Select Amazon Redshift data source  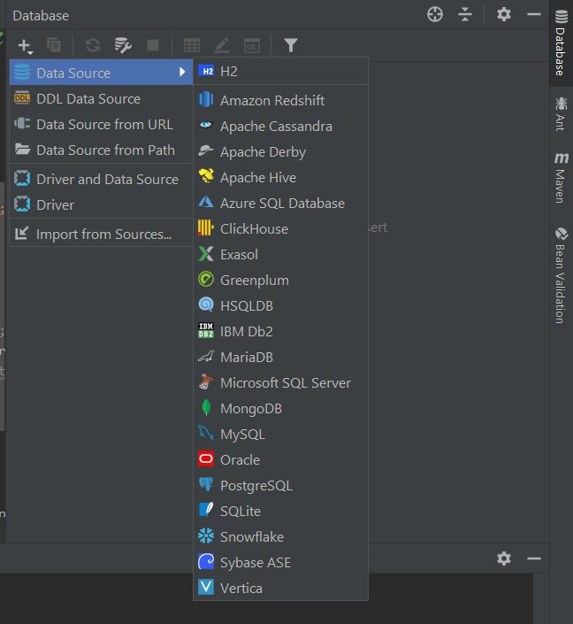coord(280,100)
